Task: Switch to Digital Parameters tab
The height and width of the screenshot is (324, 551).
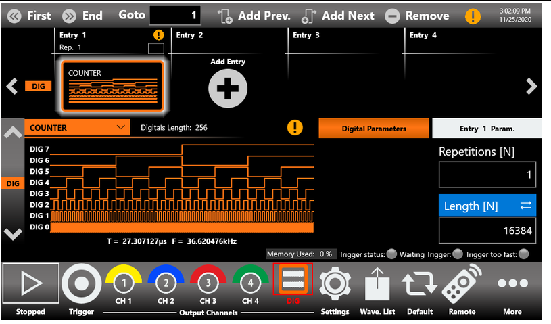Action: pos(373,129)
